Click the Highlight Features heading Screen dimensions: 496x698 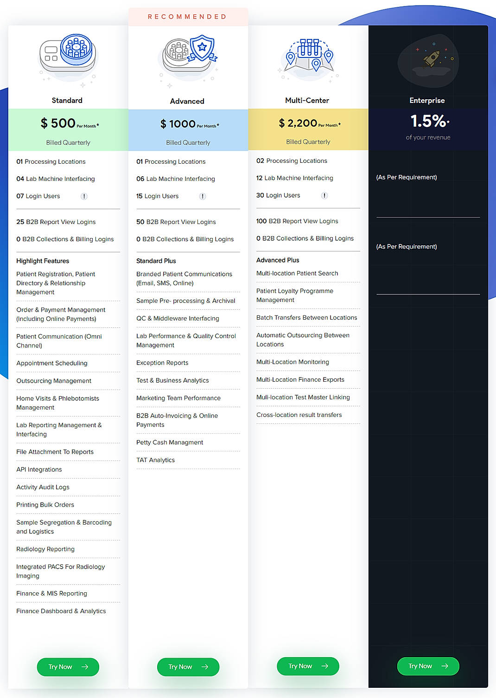pos(43,261)
